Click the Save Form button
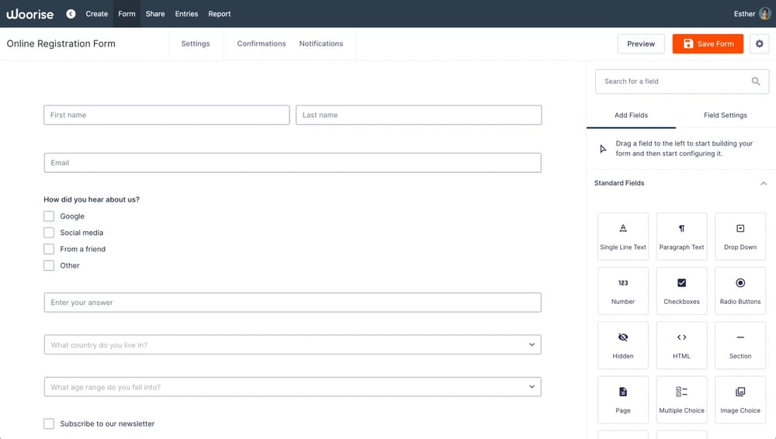The image size is (776, 439). coord(708,43)
